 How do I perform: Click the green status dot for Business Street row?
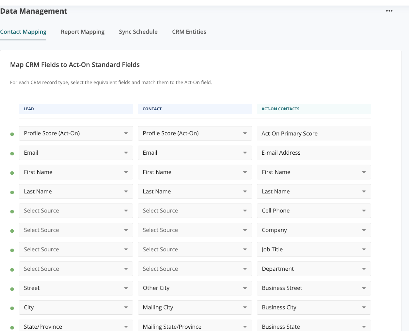click(12, 289)
